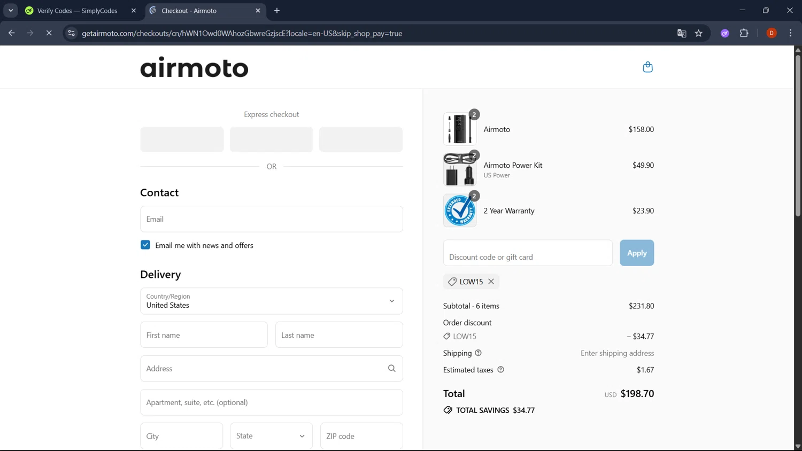This screenshot has width=802, height=451.
Task: Open the shopping bag cart icon
Action: tap(647, 67)
